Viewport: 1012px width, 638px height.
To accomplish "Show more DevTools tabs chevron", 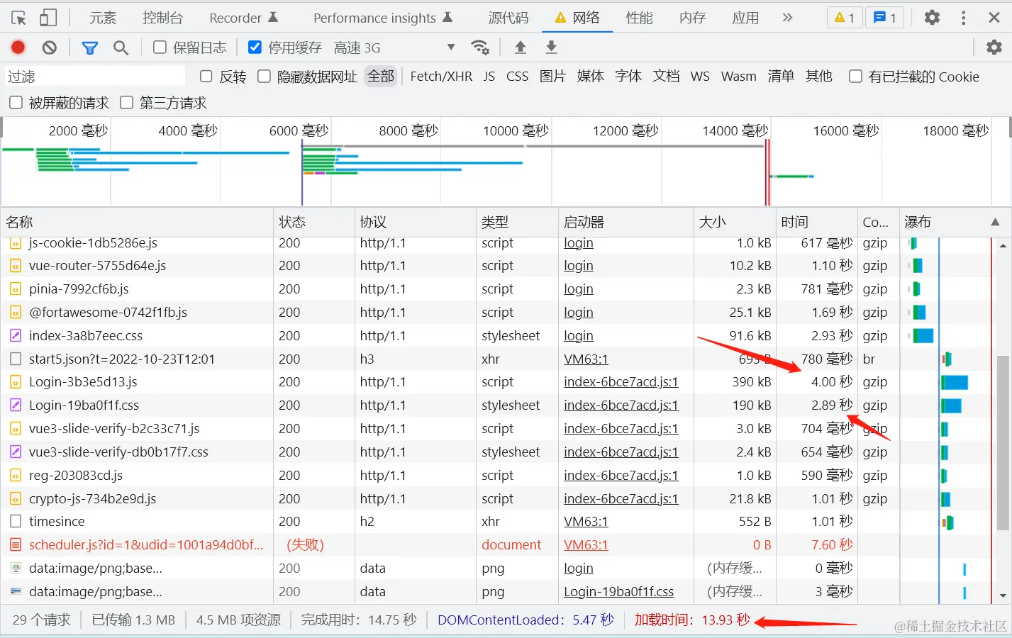I will (787, 18).
